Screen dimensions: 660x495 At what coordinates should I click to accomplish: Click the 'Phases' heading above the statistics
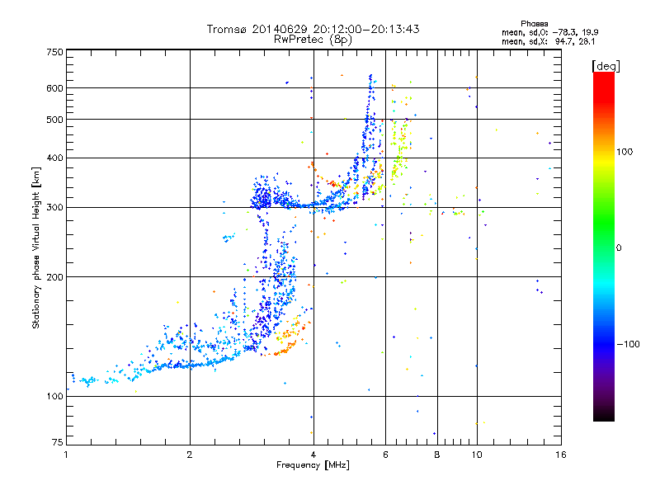click(534, 24)
